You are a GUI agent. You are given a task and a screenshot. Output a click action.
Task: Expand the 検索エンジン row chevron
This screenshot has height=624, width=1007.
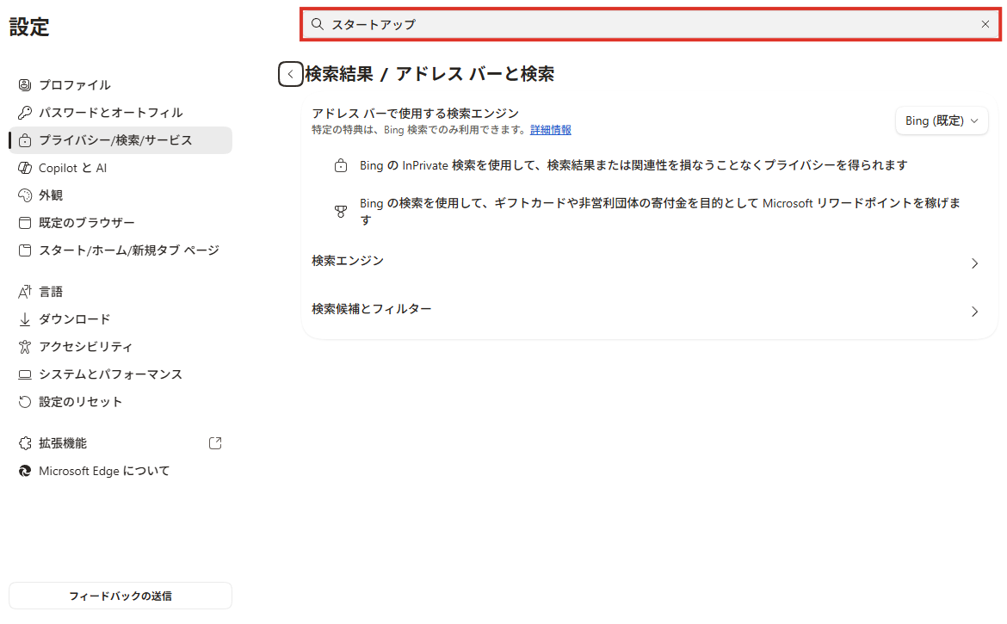[x=975, y=263]
